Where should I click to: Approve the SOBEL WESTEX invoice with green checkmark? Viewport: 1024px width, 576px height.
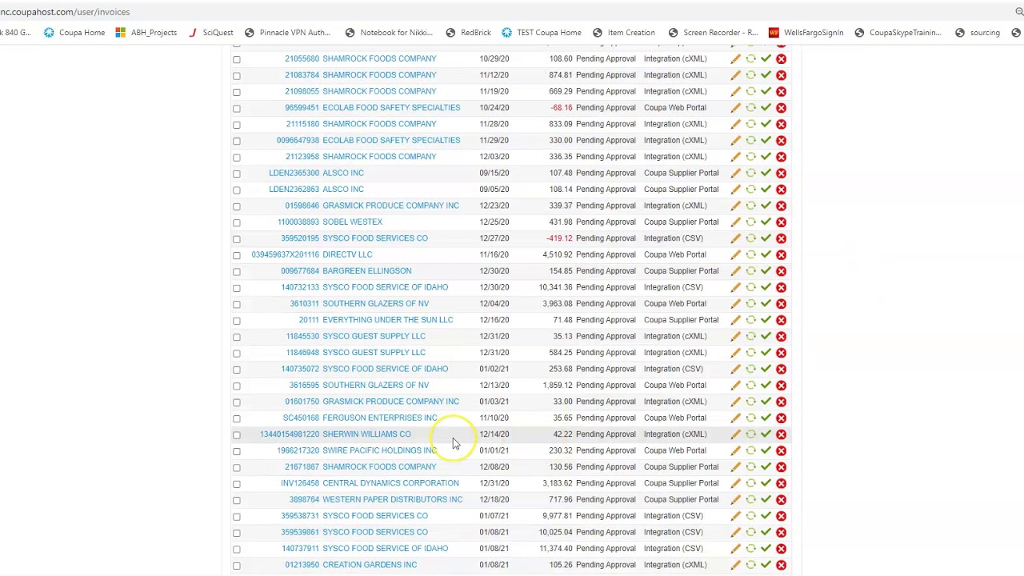click(766, 222)
